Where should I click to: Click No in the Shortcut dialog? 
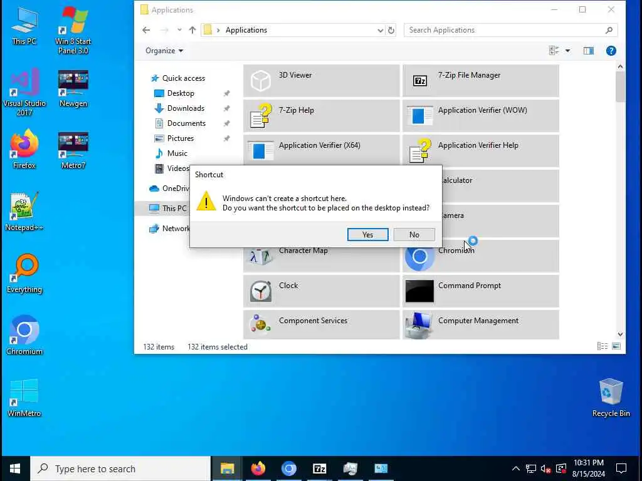click(414, 234)
